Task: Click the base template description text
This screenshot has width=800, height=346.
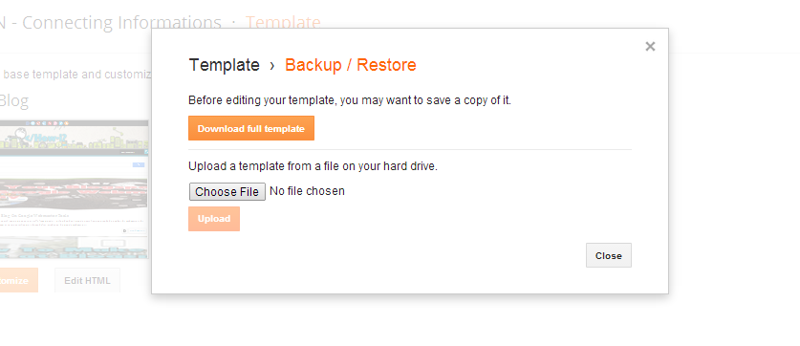Action: coord(76,75)
